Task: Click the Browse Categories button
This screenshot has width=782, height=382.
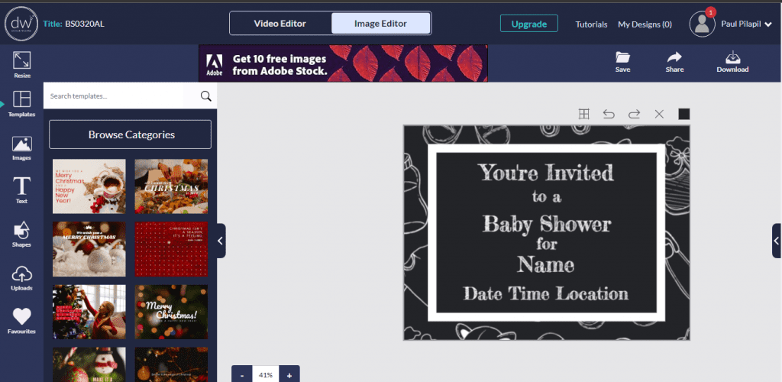Action: point(130,134)
